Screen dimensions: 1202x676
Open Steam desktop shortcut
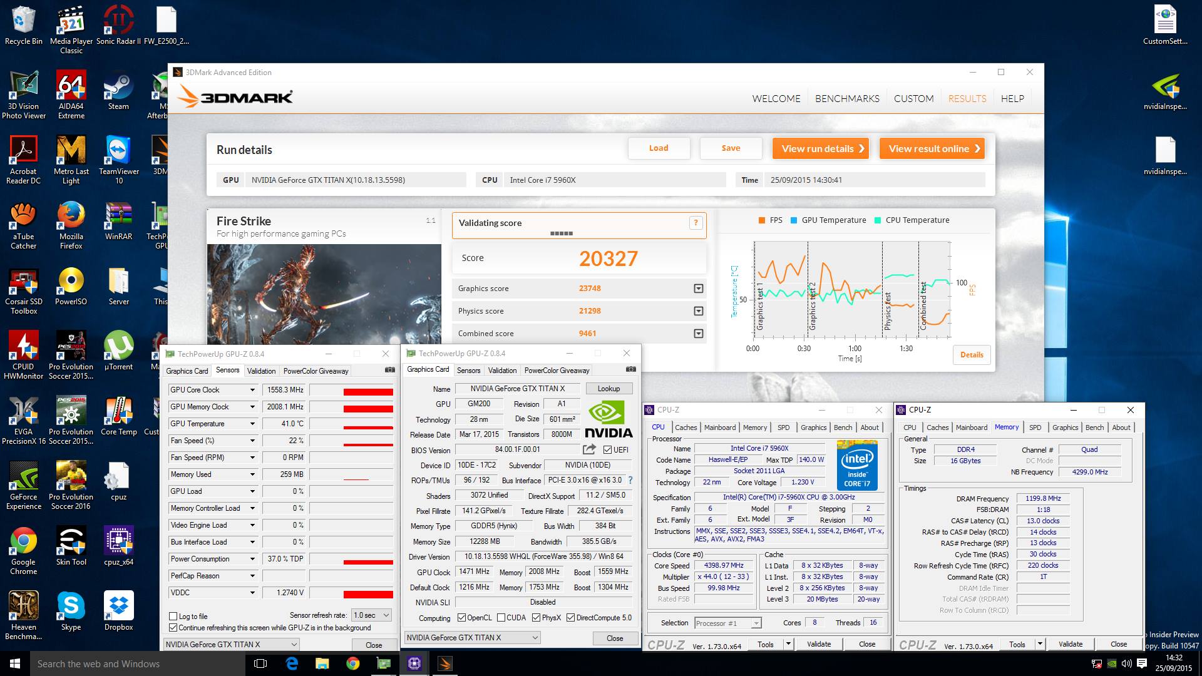pyautogui.click(x=118, y=91)
